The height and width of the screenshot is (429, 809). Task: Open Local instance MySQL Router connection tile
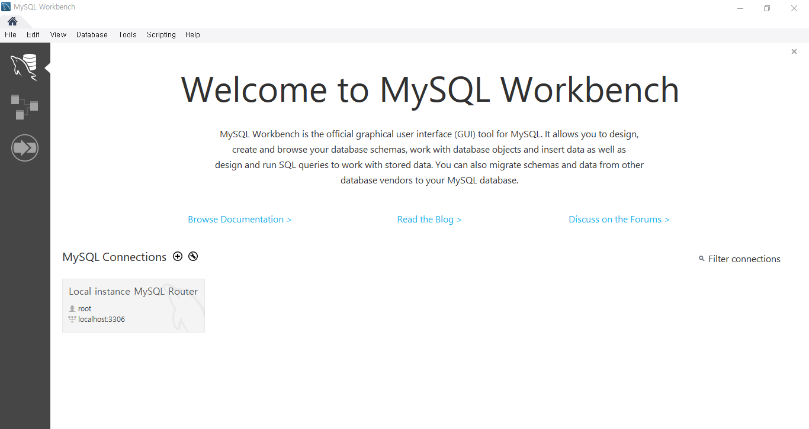[133, 305]
